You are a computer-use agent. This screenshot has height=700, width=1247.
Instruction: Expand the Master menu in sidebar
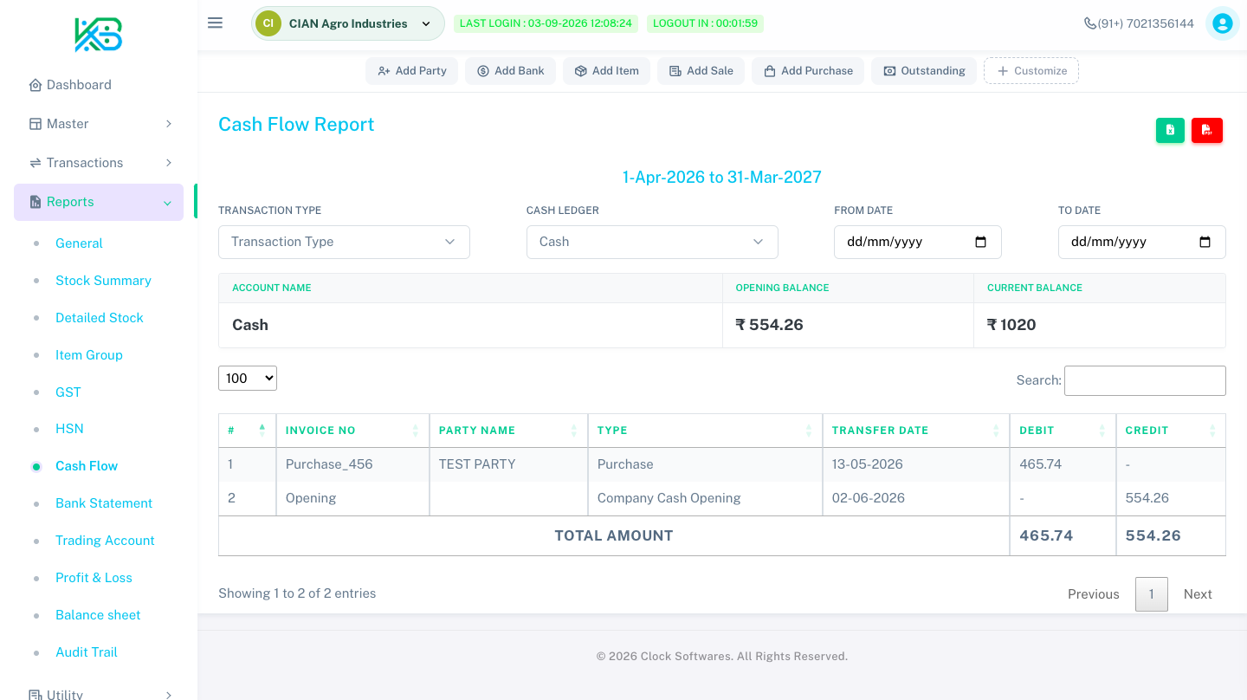[99, 124]
